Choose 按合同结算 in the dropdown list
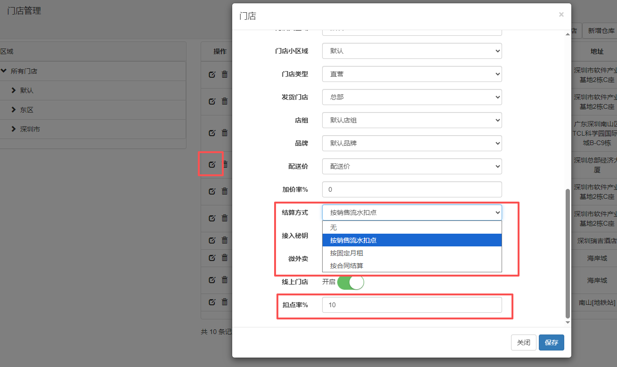The image size is (617, 367). coord(347,266)
